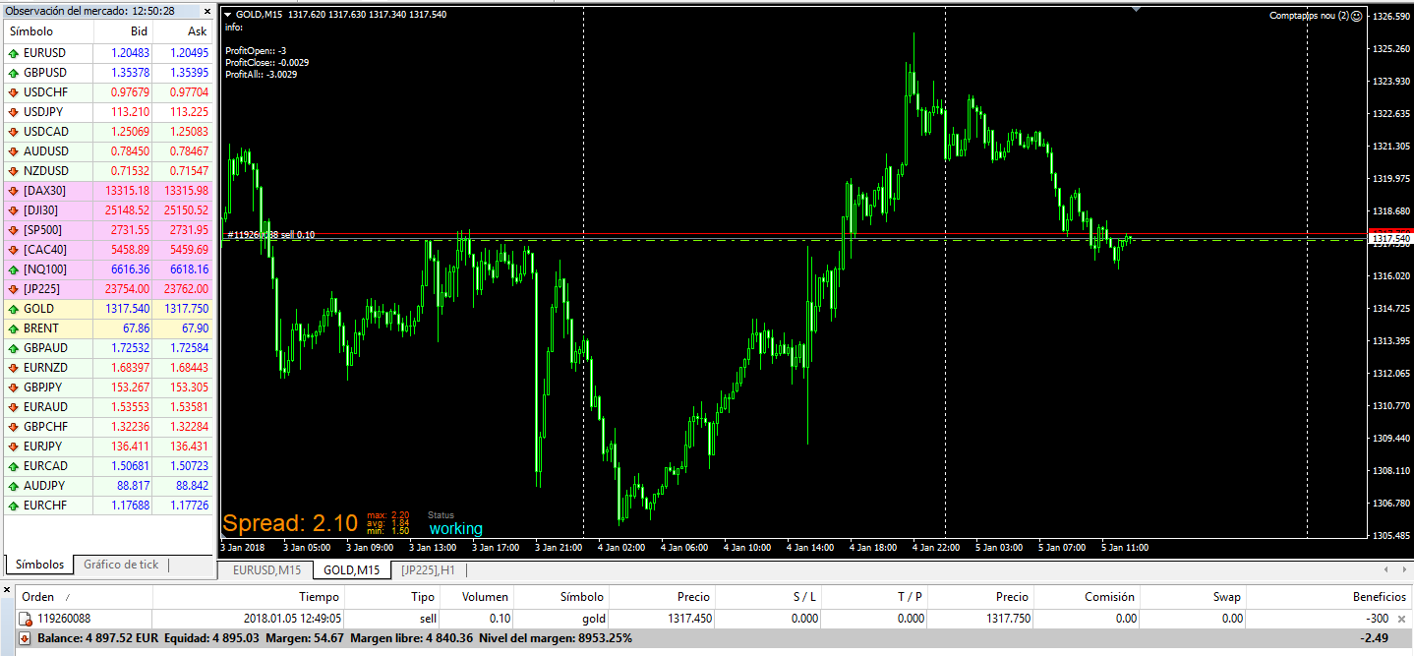Image resolution: width=1414 pixels, height=656 pixels.
Task: Click the [NQ100] green arrow icon
Action: (x=14, y=269)
